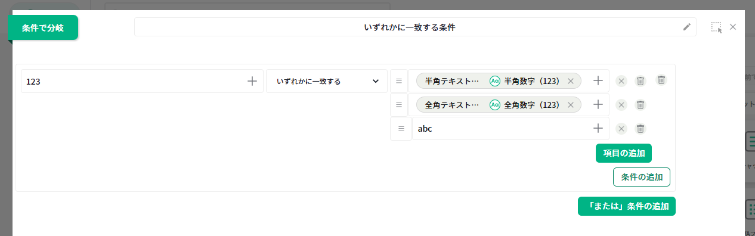755x236 pixels.
Task: Click the 項目の追加 button
Action: (x=624, y=153)
